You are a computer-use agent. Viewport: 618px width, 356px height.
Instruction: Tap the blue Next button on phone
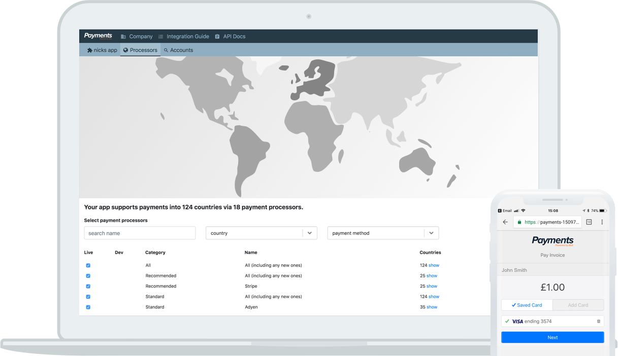pyautogui.click(x=552, y=337)
